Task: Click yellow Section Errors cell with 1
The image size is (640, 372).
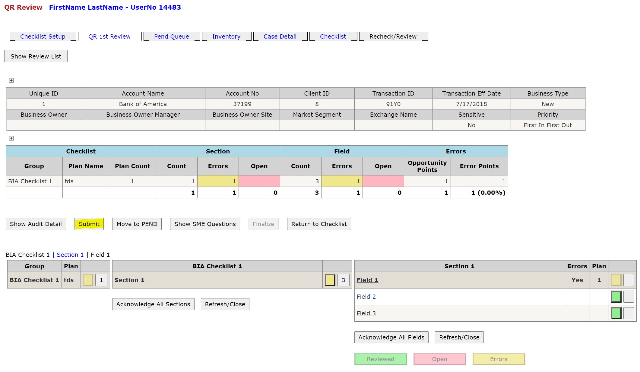Action: (x=218, y=181)
